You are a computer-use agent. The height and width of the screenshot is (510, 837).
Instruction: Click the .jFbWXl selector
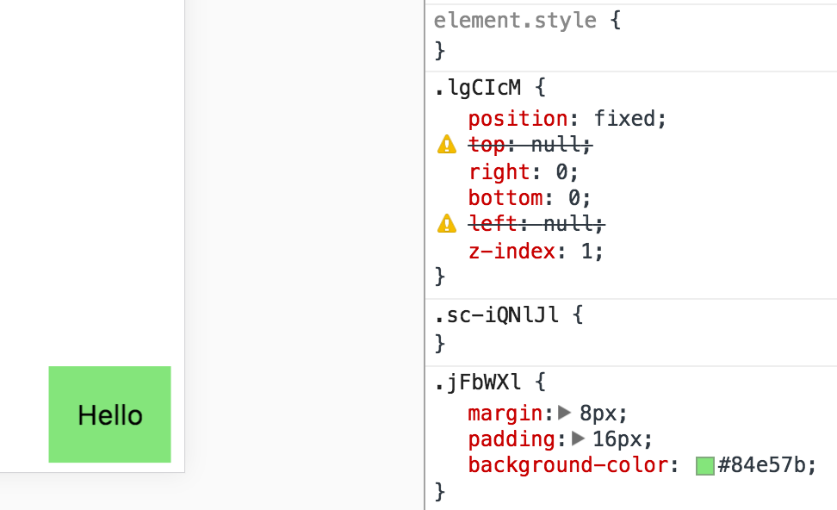tap(477, 382)
